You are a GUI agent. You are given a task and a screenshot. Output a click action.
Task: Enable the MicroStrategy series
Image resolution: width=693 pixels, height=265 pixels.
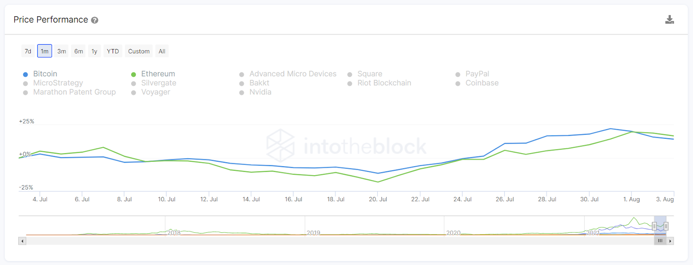click(53, 83)
